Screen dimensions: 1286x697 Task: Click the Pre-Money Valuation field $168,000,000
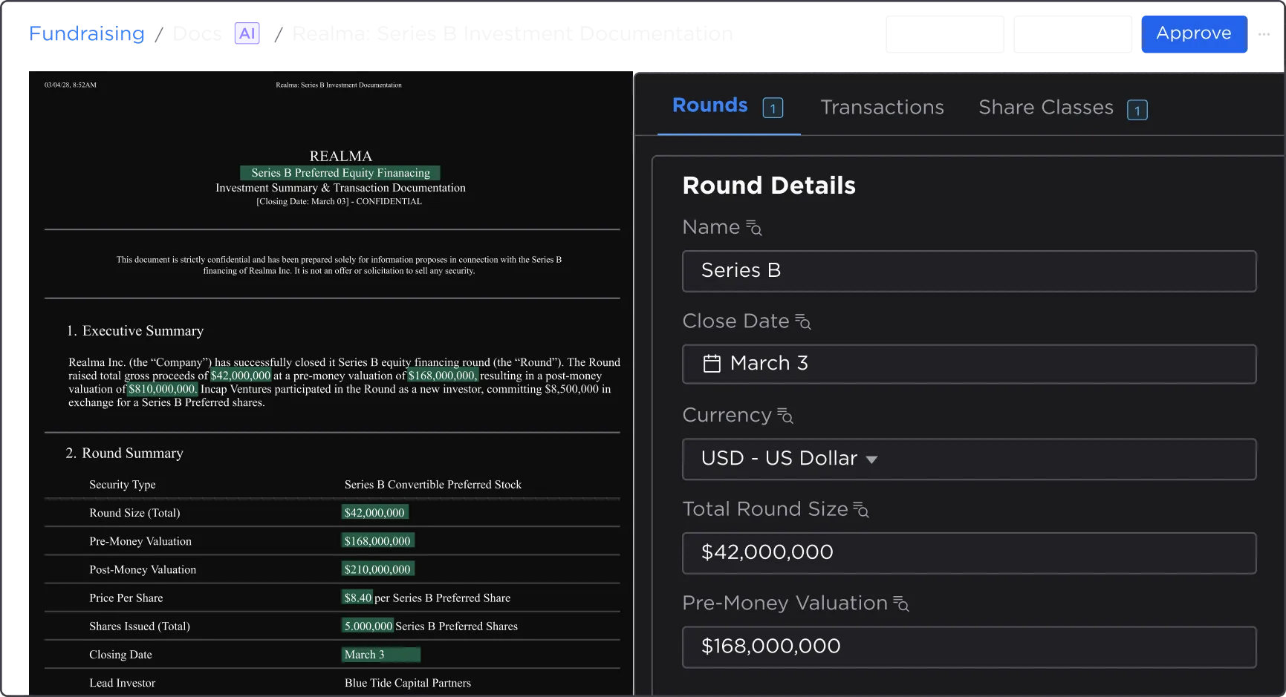pyautogui.click(x=970, y=647)
